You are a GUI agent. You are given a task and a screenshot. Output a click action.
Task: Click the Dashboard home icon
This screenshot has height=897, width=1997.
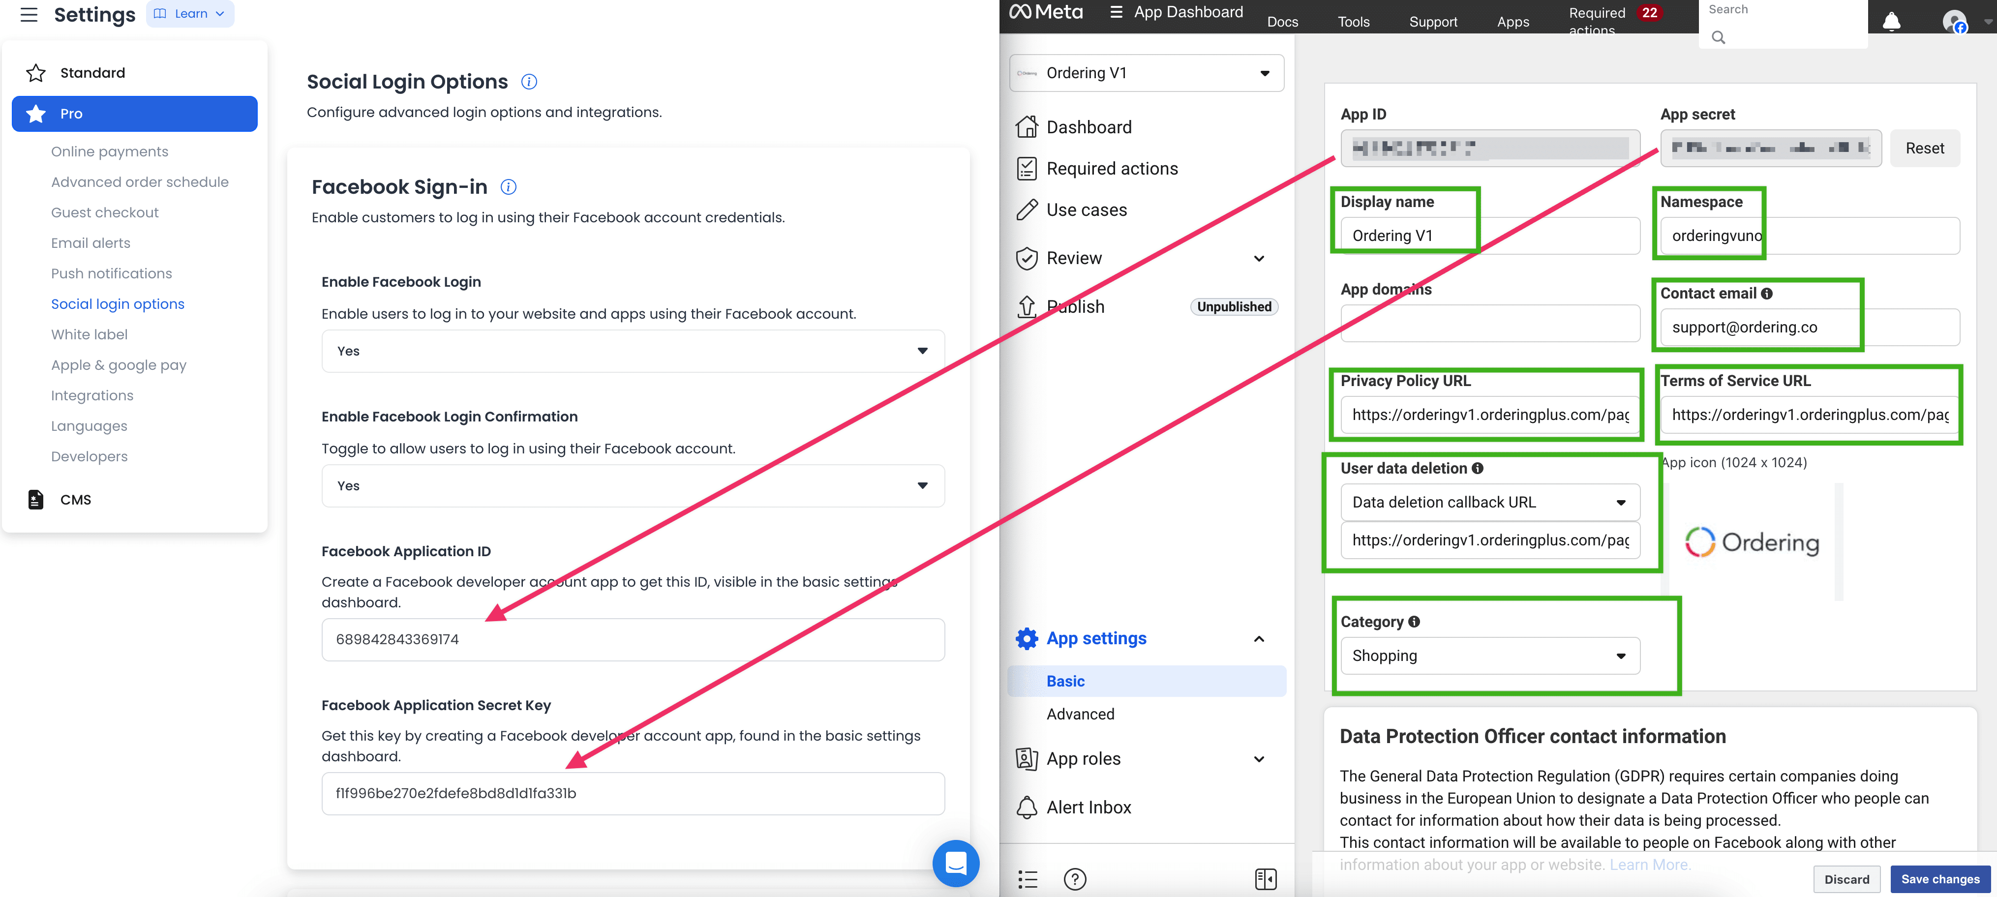pyautogui.click(x=1027, y=126)
